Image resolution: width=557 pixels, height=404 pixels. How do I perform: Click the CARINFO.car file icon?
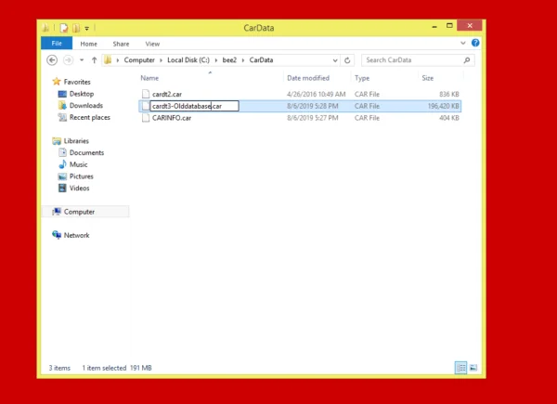(x=145, y=118)
